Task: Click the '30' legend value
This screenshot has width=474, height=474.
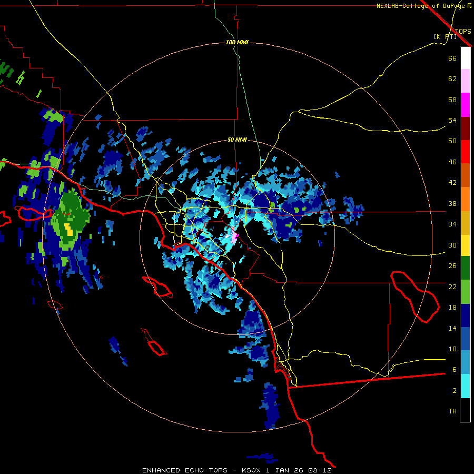Action: [452, 245]
